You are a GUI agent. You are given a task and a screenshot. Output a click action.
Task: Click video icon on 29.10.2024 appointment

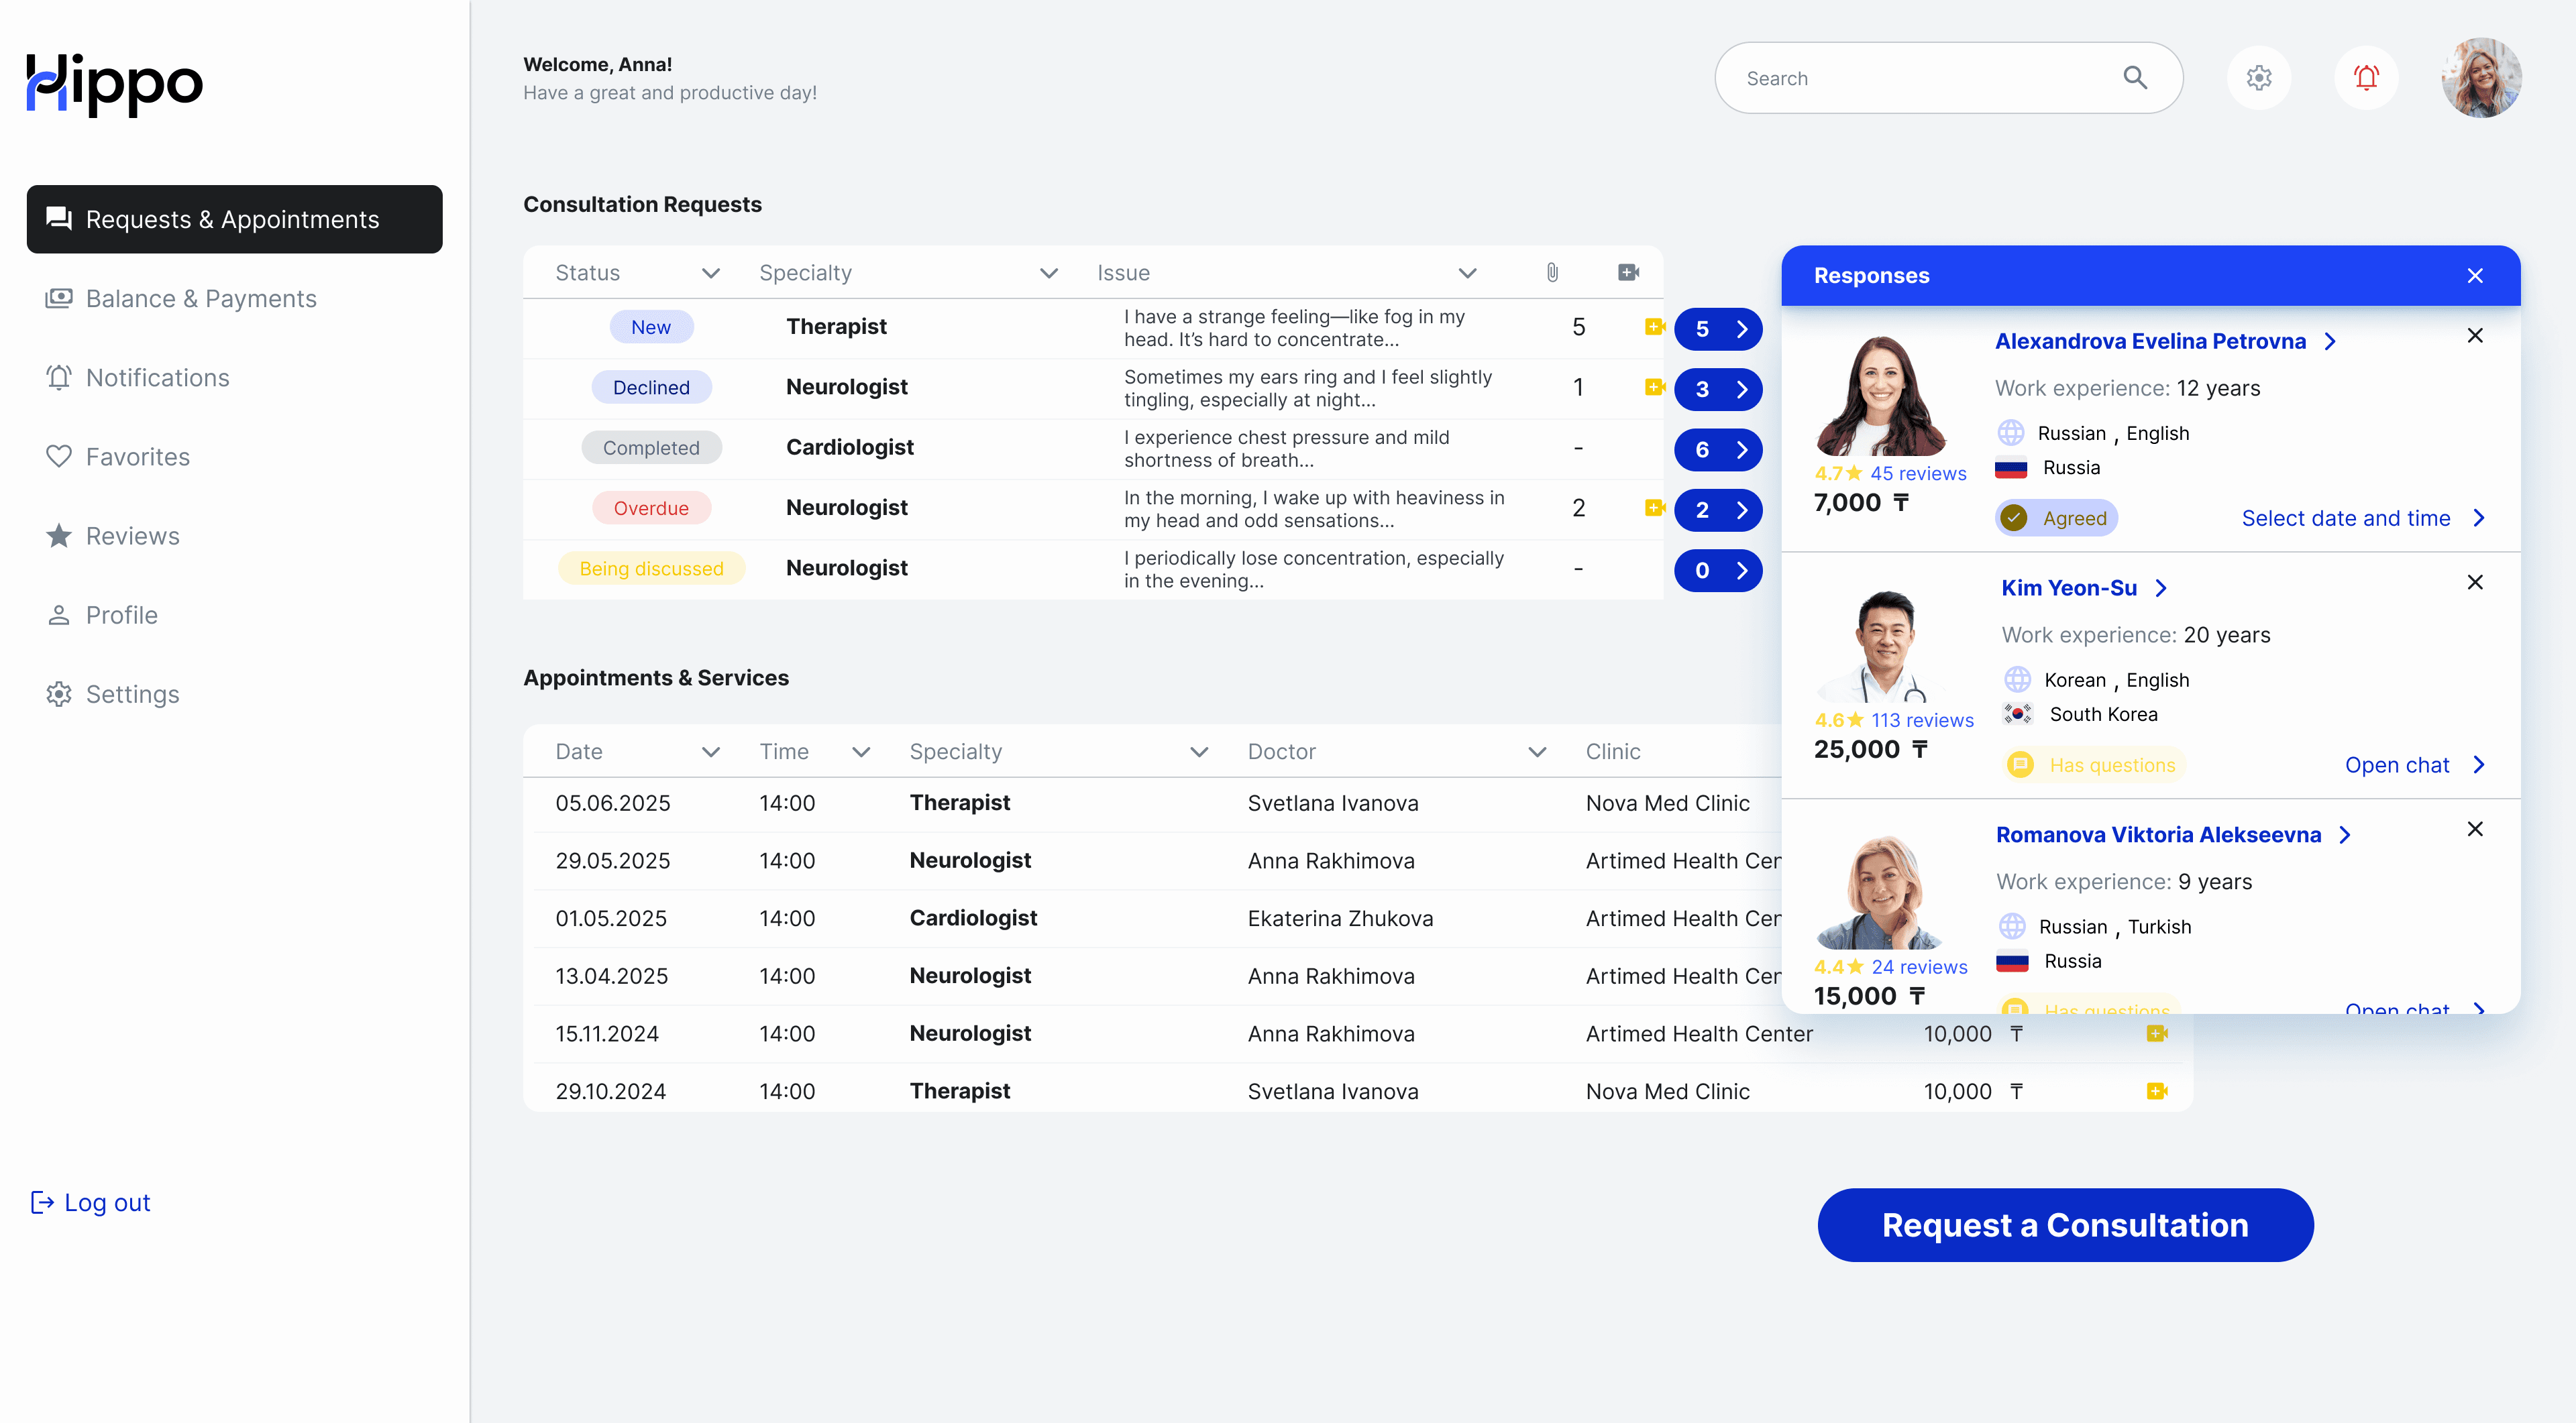point(2156,1091)
